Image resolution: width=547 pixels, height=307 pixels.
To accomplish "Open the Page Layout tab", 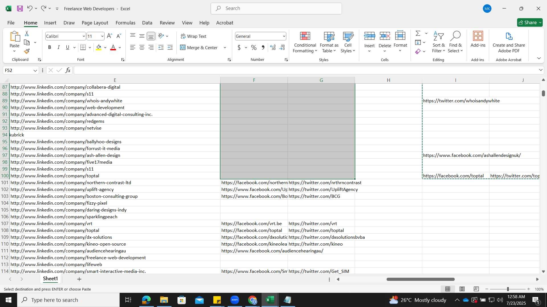I will coord(95,22).
